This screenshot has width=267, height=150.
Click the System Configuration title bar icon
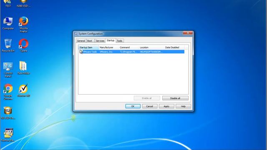(x=76, y=34)
